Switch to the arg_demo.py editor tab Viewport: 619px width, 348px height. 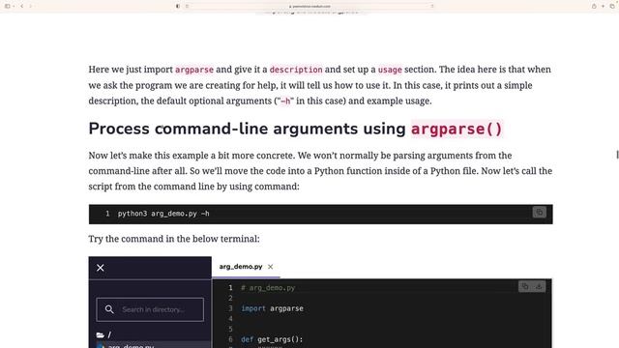[x=241, y=267]
